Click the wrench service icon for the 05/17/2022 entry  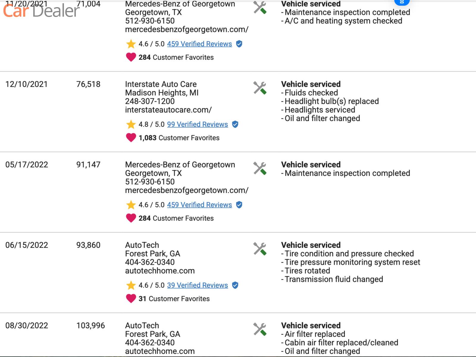pos(260,168)
